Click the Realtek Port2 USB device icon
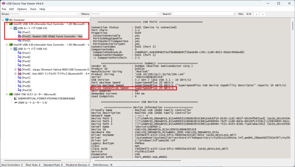Viewport: 295px width, 167px height. (x=20, y=36)
